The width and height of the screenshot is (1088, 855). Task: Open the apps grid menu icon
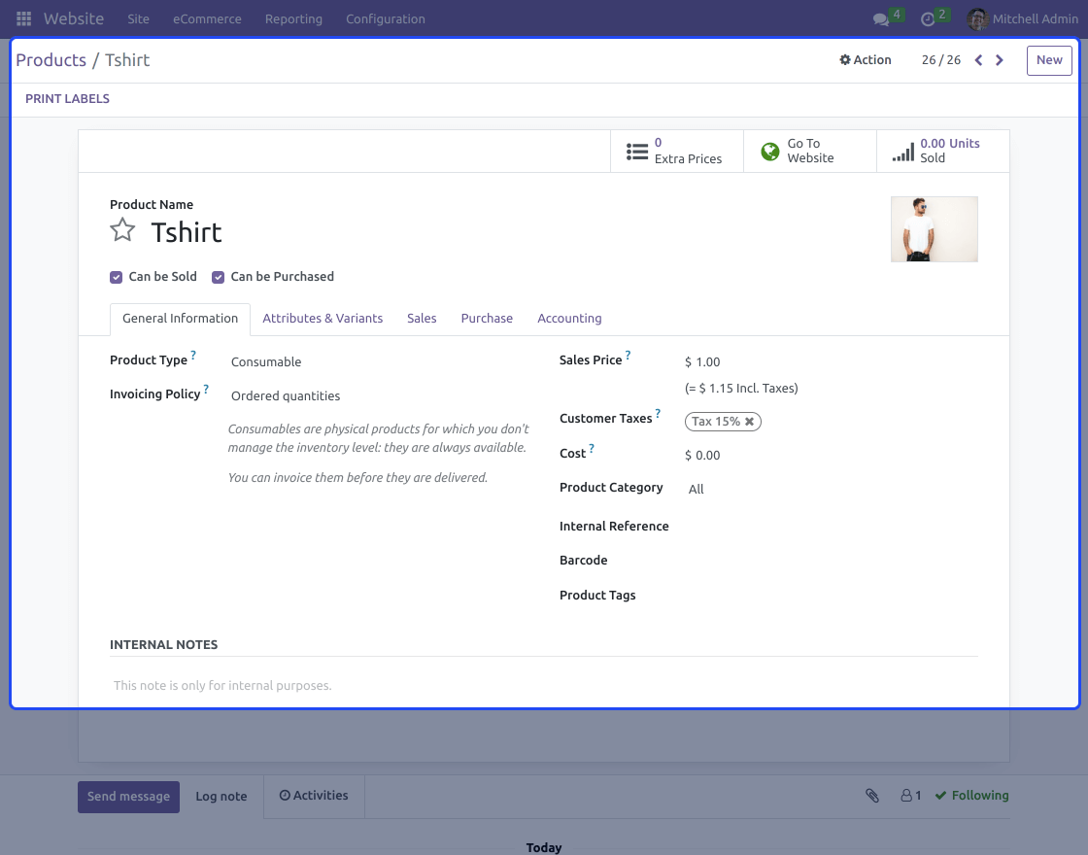pyautogui.click(x=23, y=18)
